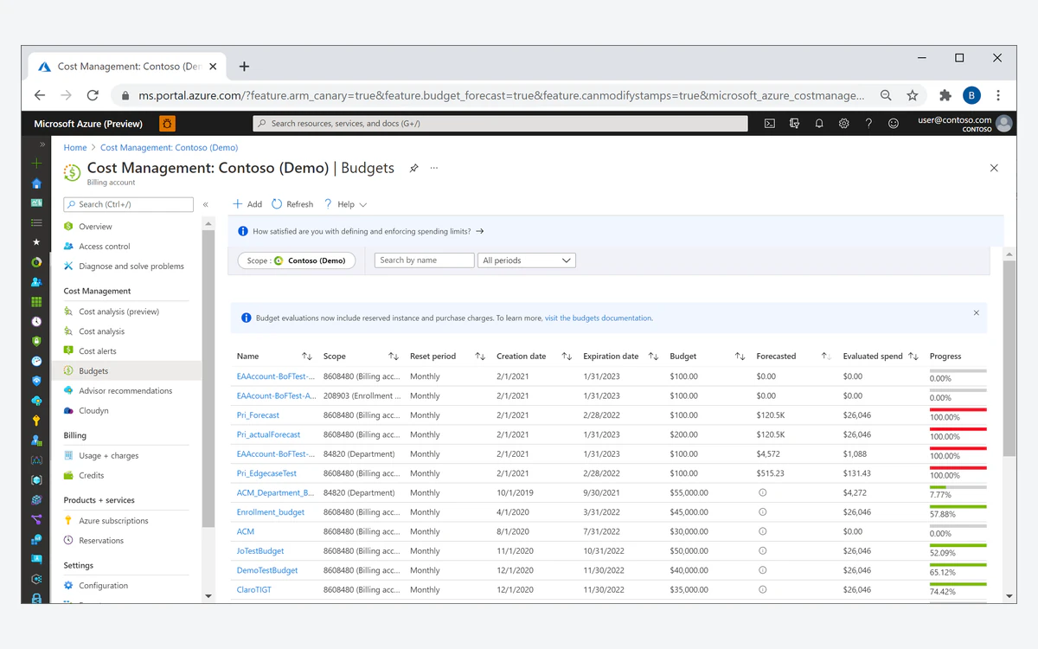Click bookmark star icon in browser address bar
Screen dimensions: 1038x649
(x=912, y=95)
